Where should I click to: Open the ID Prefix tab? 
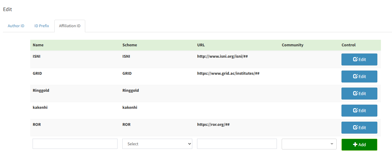point(42,26)
